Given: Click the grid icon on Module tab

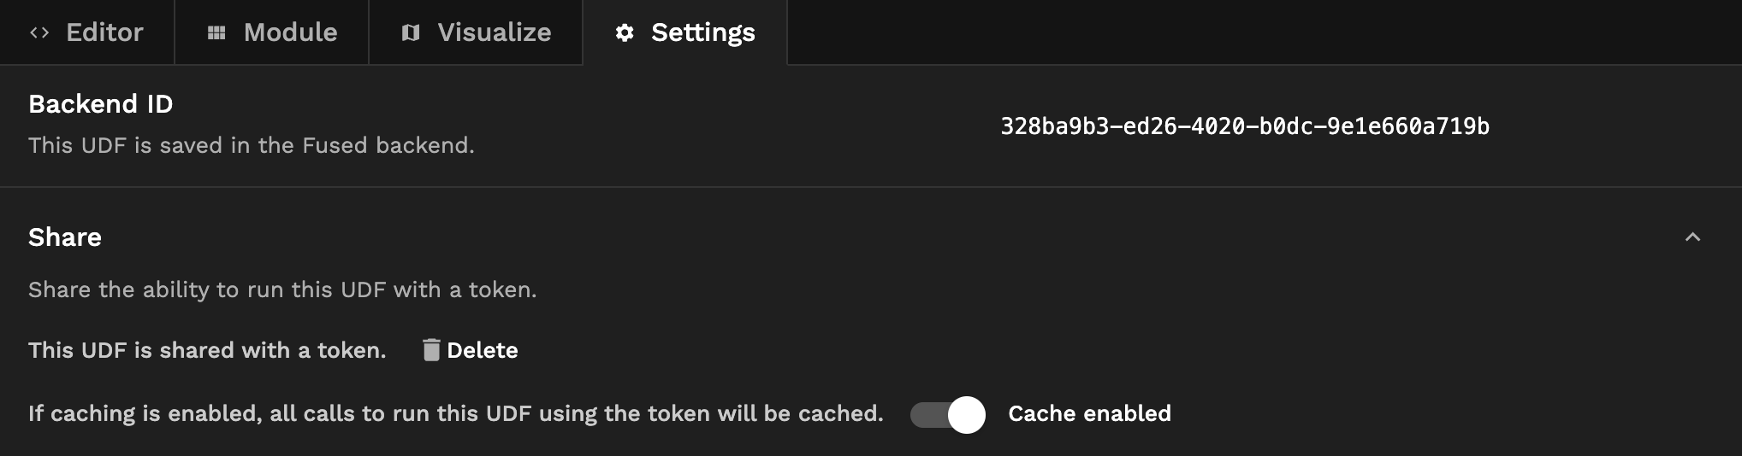Looking at the screenshot, I should tap(216, 32).
